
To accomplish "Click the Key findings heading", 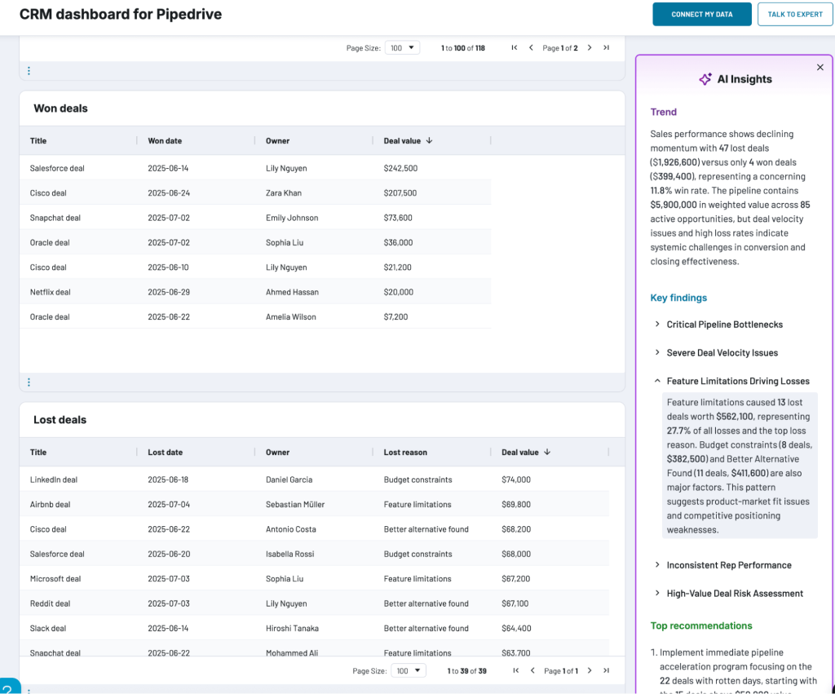I will [678, 298].
